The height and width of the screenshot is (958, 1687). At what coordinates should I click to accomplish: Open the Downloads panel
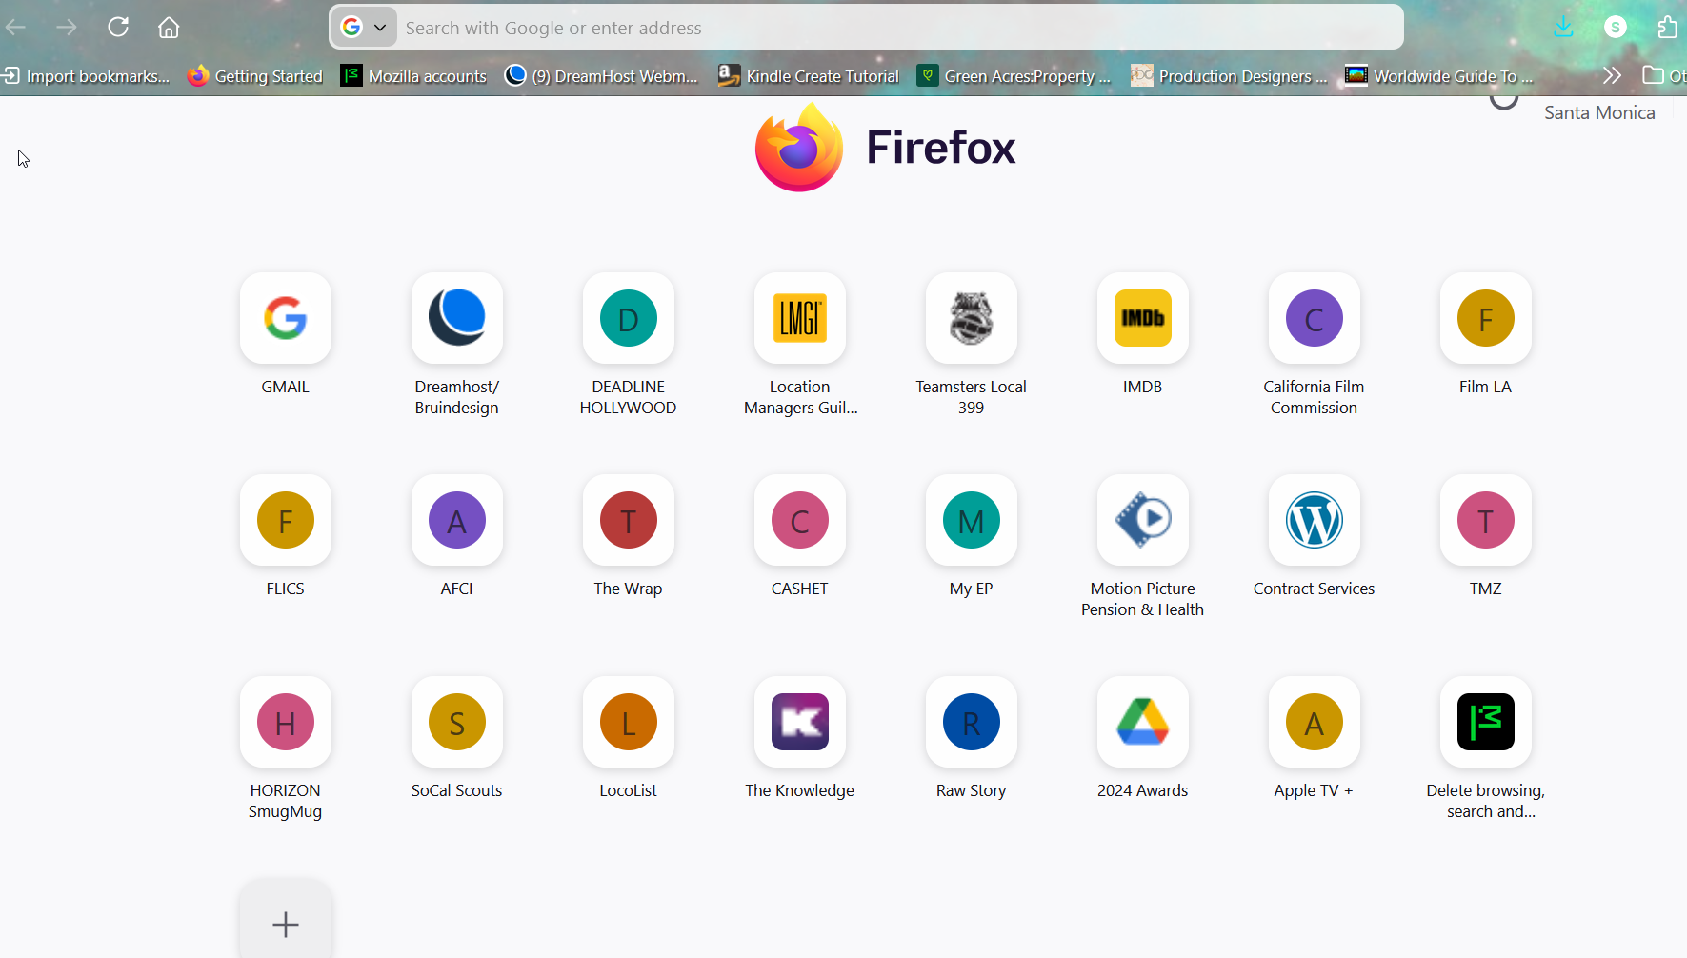1563,27
